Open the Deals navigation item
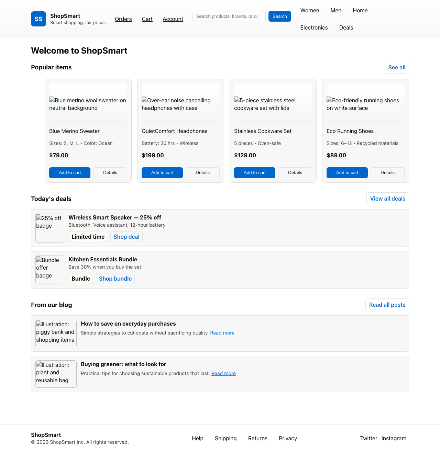 [346, 27]
